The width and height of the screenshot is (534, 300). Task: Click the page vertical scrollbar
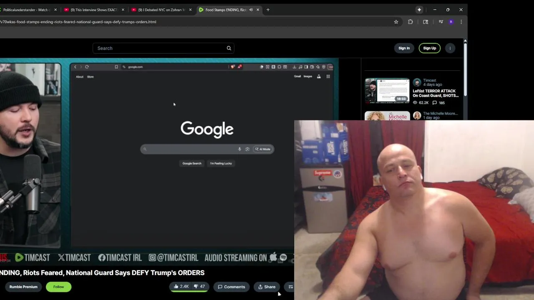tap(465, 69)
